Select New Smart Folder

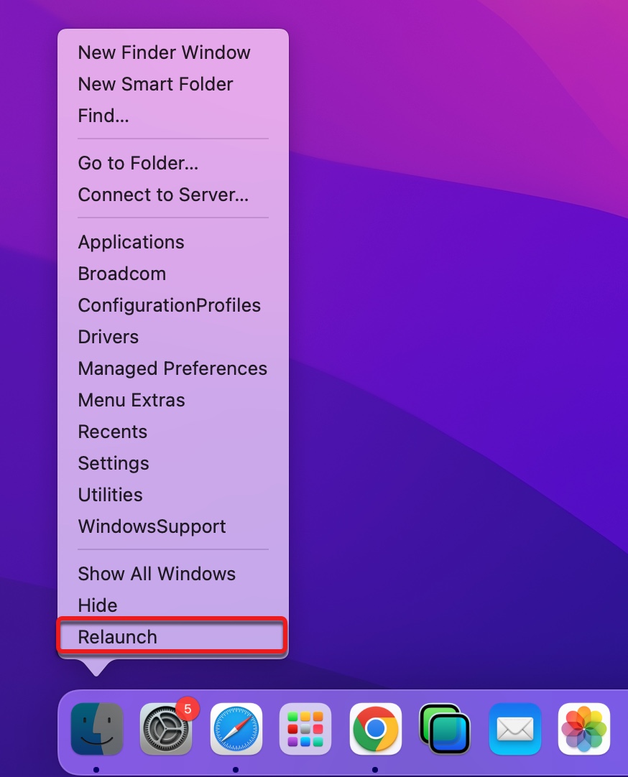pos(155,84)
